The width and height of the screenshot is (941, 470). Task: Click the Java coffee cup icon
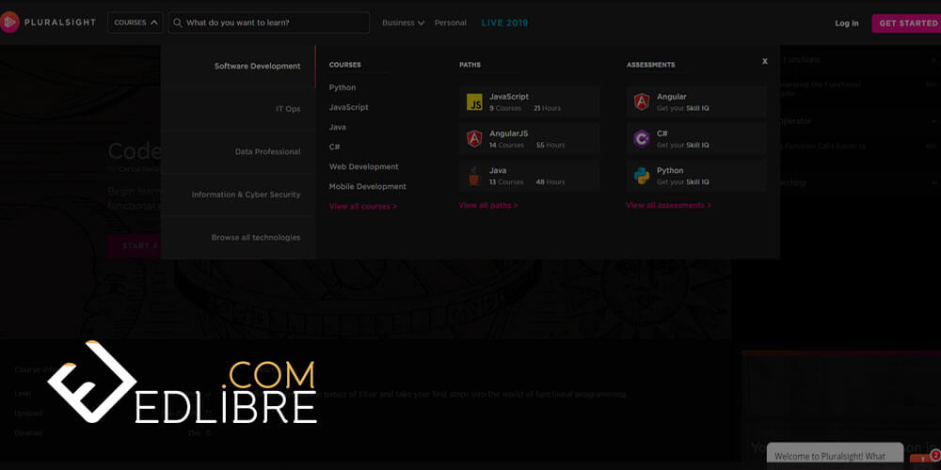click(x=474, y=177)
